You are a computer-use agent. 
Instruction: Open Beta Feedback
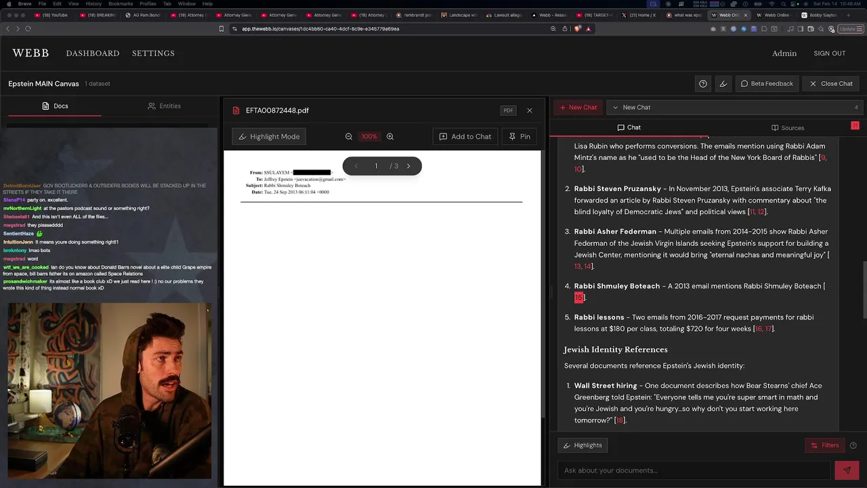click(x=767, y=83)
